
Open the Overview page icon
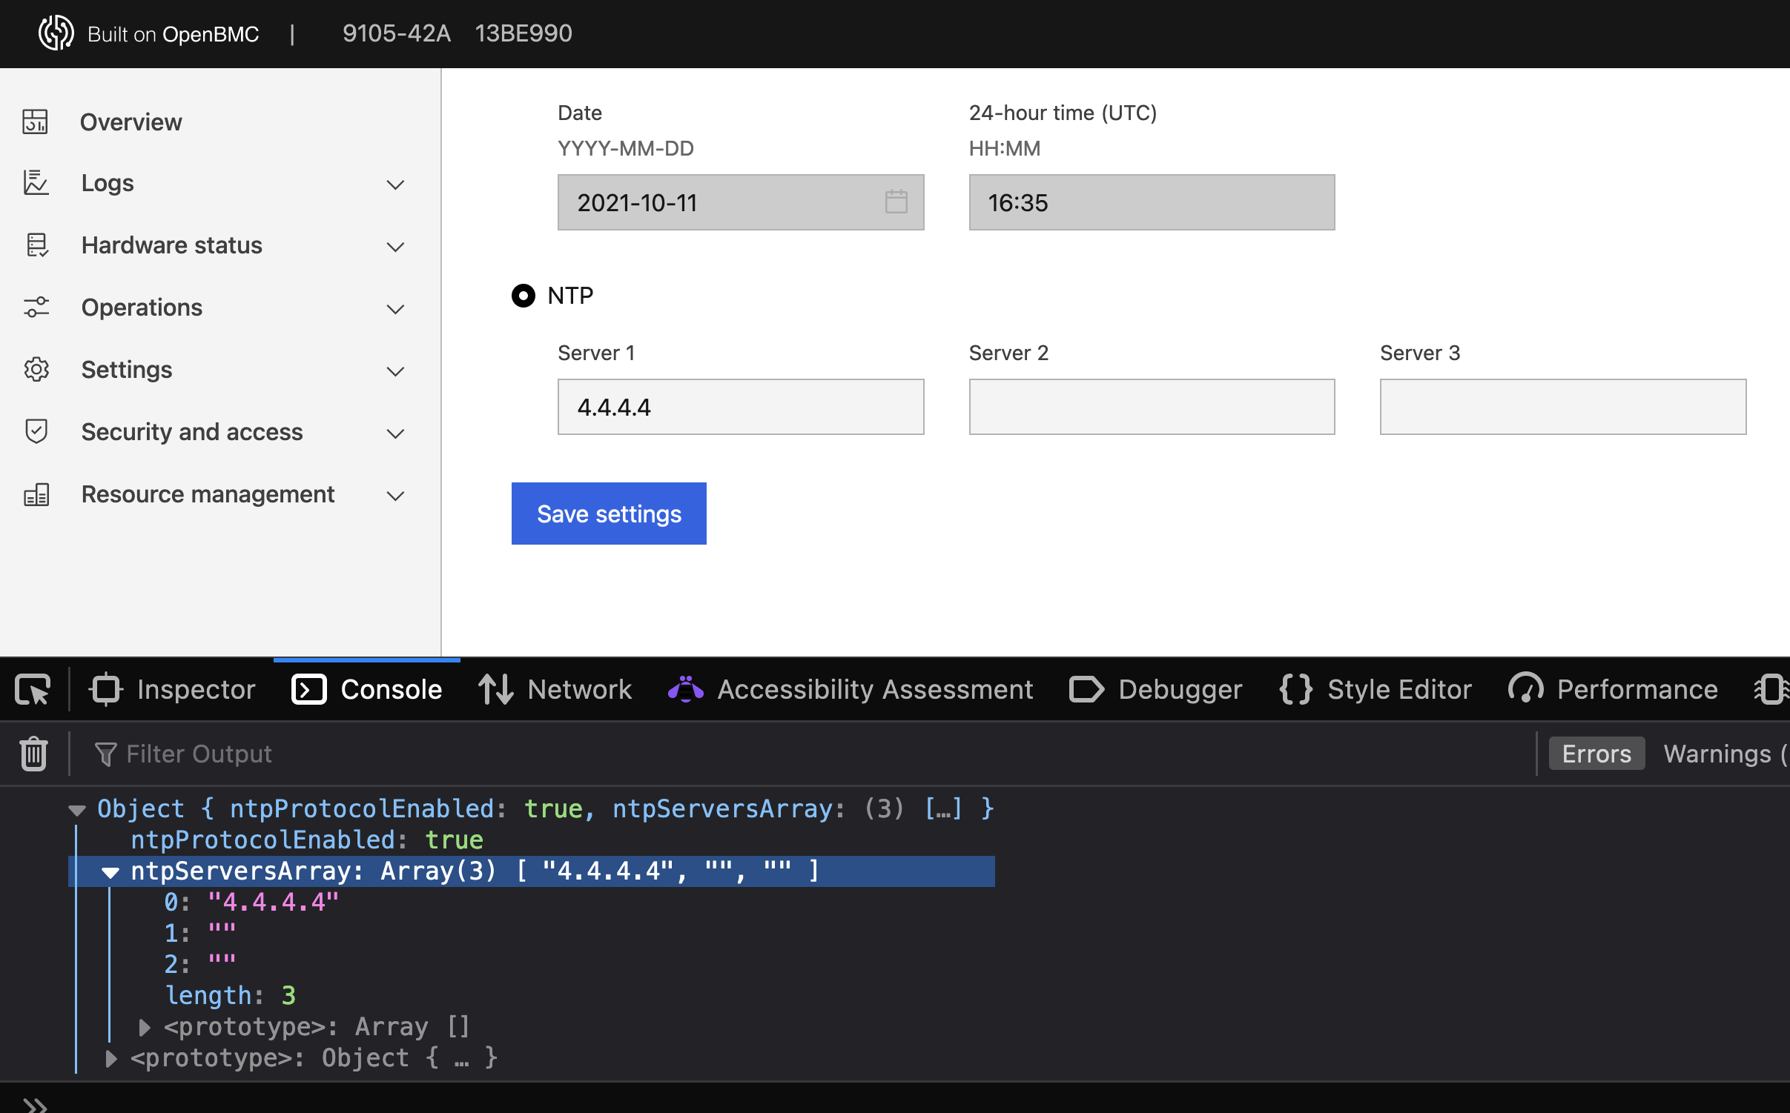click(x=36, y=122)
